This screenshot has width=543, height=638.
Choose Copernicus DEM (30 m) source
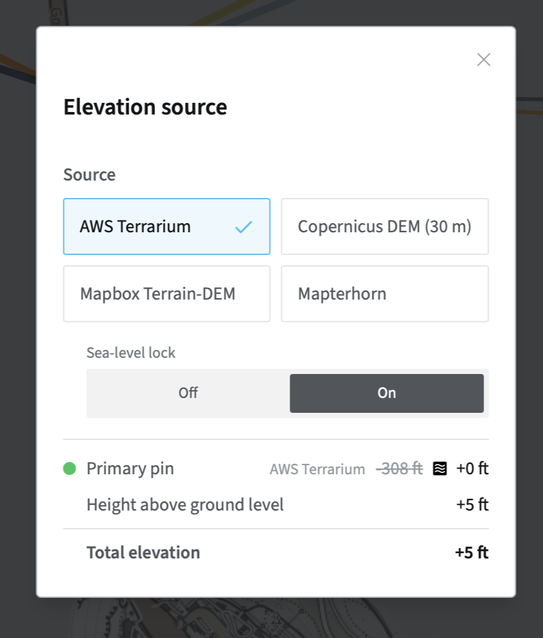point(385,226)
